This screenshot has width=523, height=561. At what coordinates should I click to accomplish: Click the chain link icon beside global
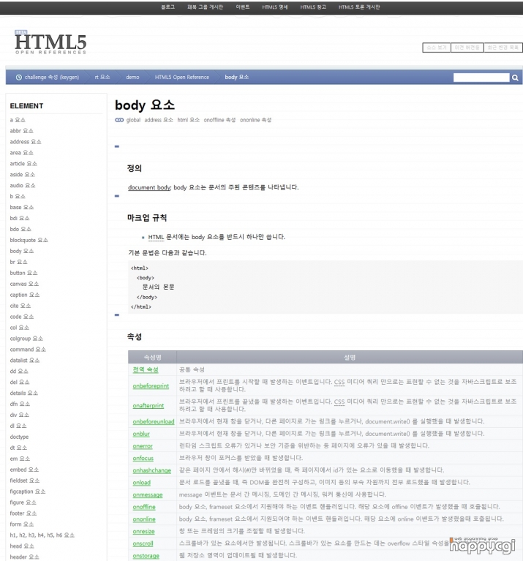[x=119, y=120]
